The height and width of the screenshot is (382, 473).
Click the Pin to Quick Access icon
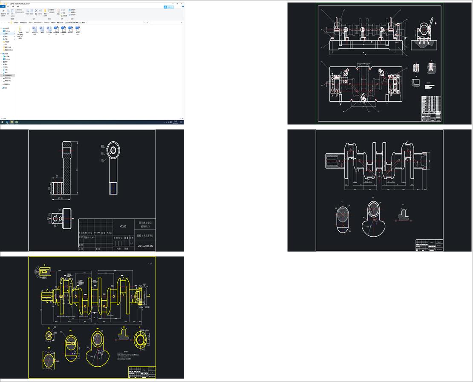(x=3, y=11)
